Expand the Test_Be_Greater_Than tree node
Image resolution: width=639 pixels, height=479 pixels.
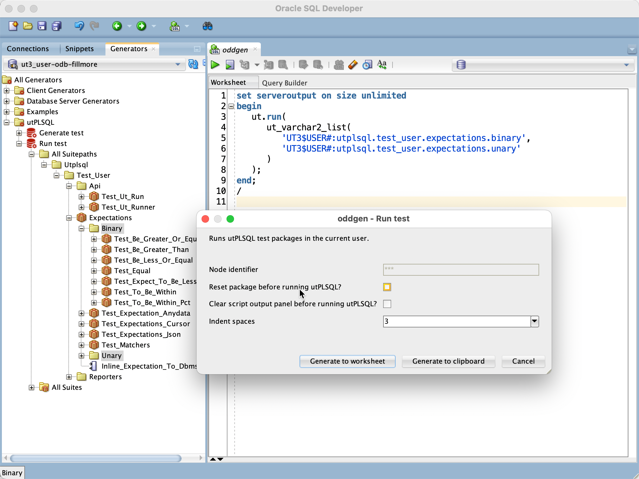(95, 249)
